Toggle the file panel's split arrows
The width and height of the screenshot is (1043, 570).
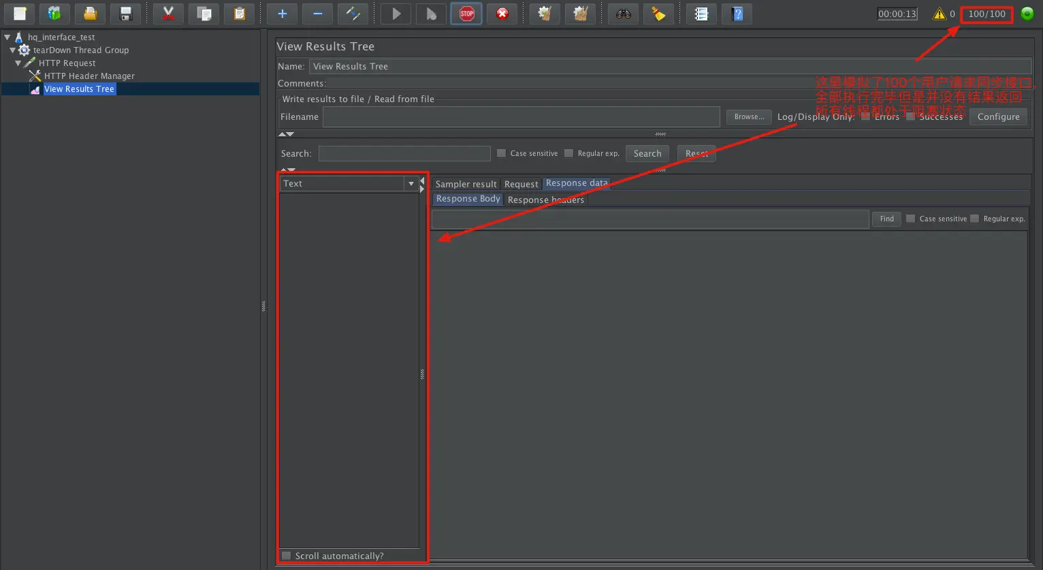tap(286, 134)
